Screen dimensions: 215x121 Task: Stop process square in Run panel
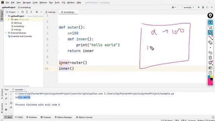pos(6,104)
